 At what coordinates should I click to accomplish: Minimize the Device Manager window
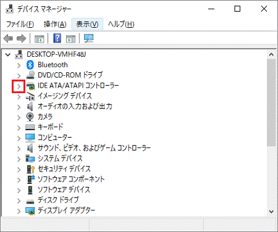tap(211, 9)
